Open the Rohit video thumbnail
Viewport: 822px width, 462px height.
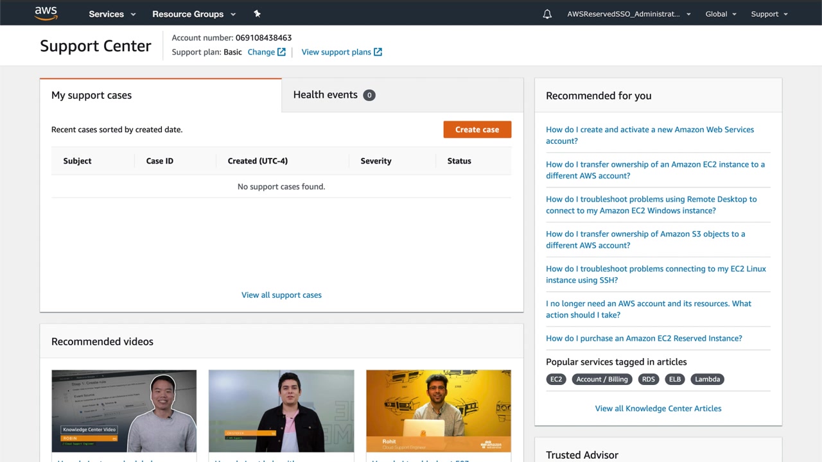coord(439,411)
